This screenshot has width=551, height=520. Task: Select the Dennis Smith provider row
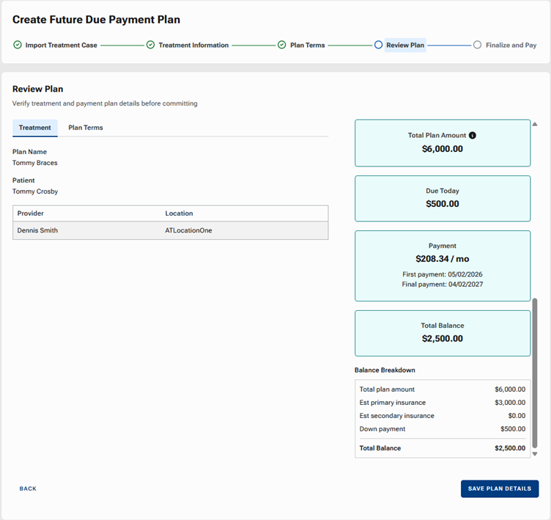pyautogui.click(x=170, y=230)
